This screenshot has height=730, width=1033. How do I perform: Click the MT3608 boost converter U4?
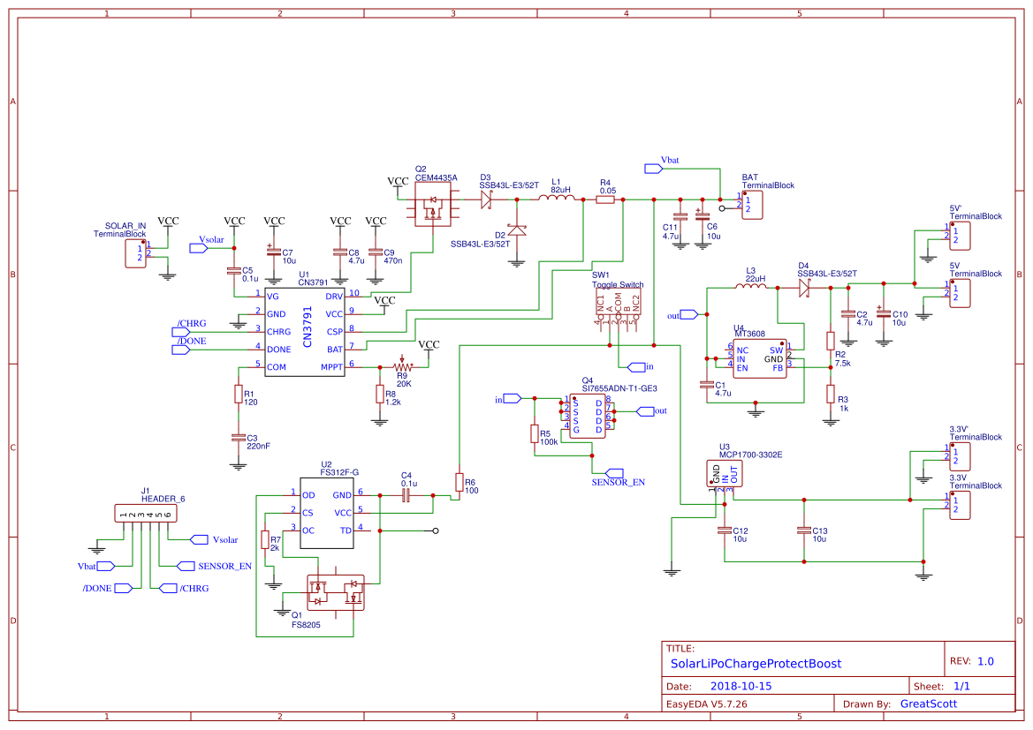point(760,358)
